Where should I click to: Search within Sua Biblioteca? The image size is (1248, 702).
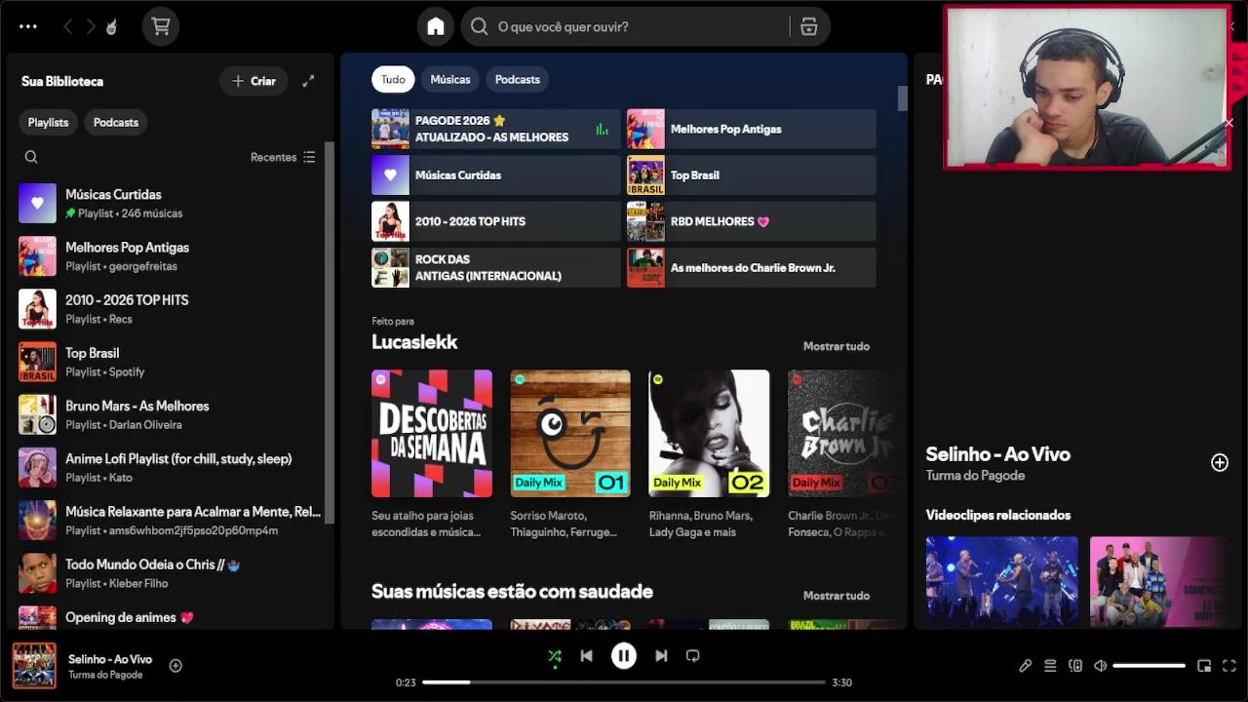pyautogui.click(x=31, y=157)
